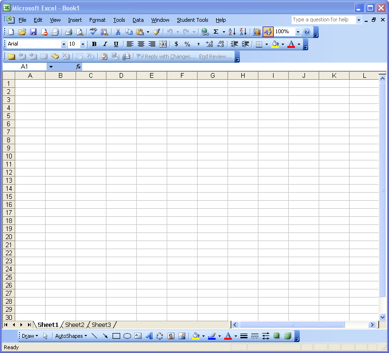Viewport: 389px width, 353px height.
Task: Open the Format menu
Action: pyautogui.click(x=97, y=20)
